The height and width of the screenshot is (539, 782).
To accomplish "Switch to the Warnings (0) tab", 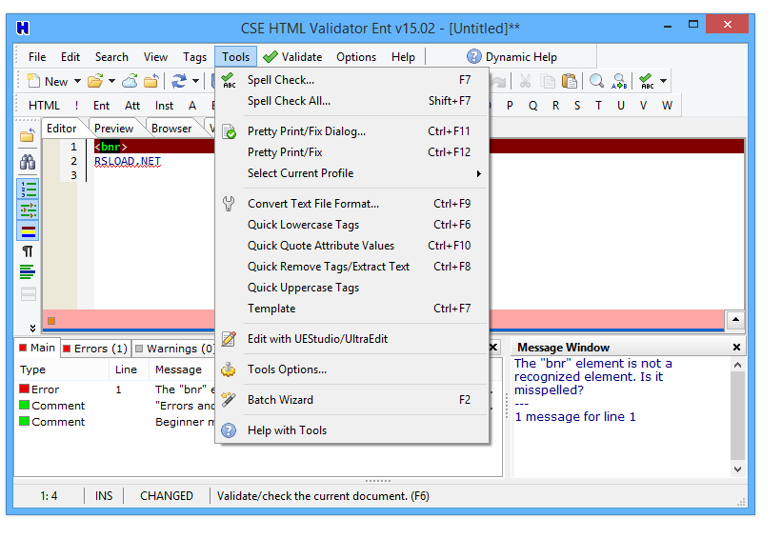I will pyautogui.click(x=175, y=348).
